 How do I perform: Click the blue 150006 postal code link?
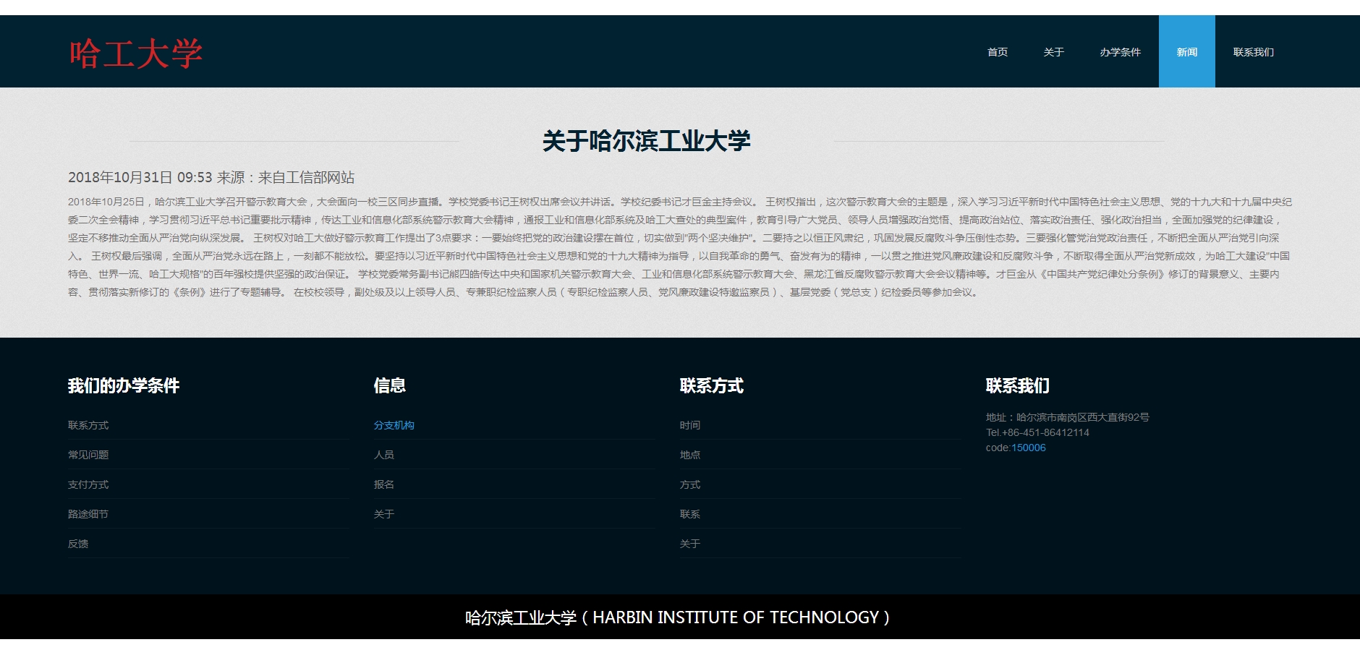tap(1028, 448)
